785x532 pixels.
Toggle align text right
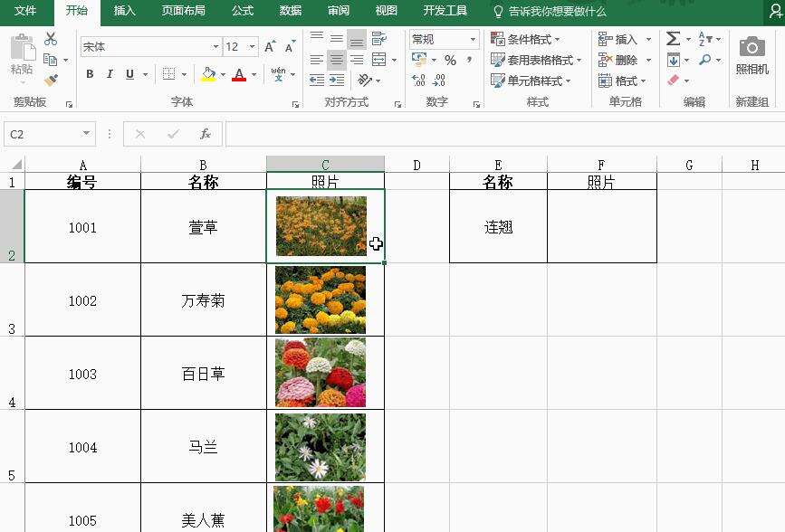point(357,60)
